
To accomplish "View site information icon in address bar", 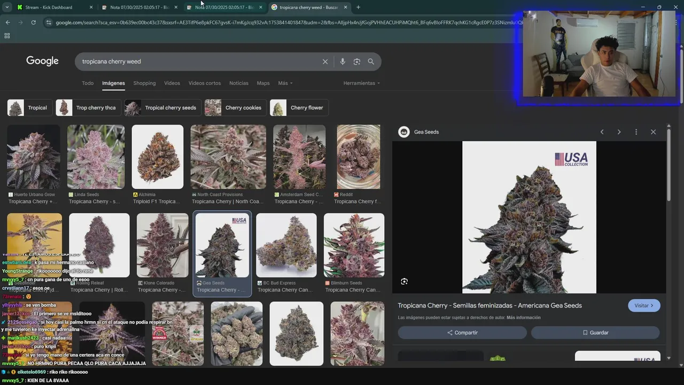I will click(x=49, y=22).
